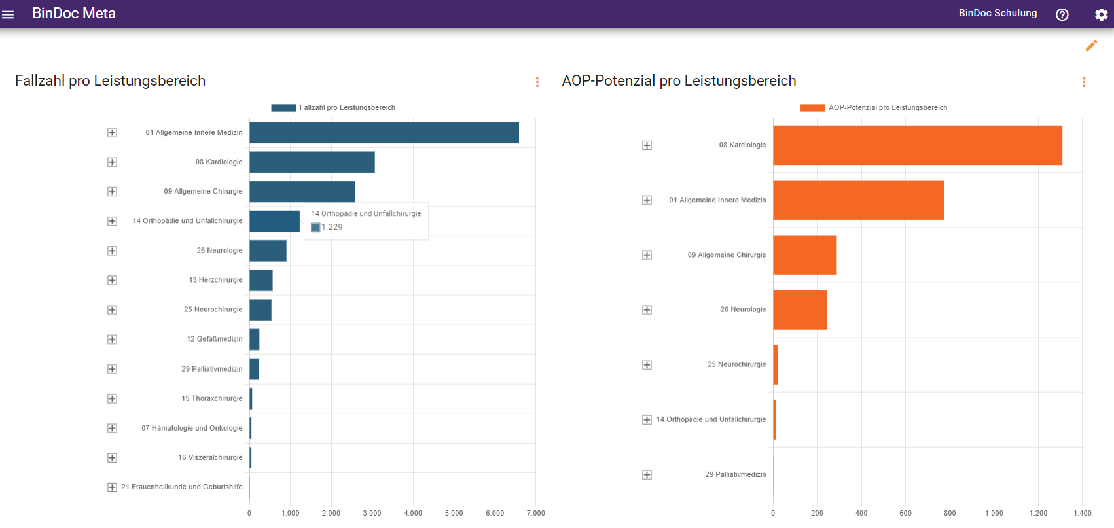Open the help question mark icon
The height and width of the screenshot is (528, 1114).
click(x=1062, y=14)
